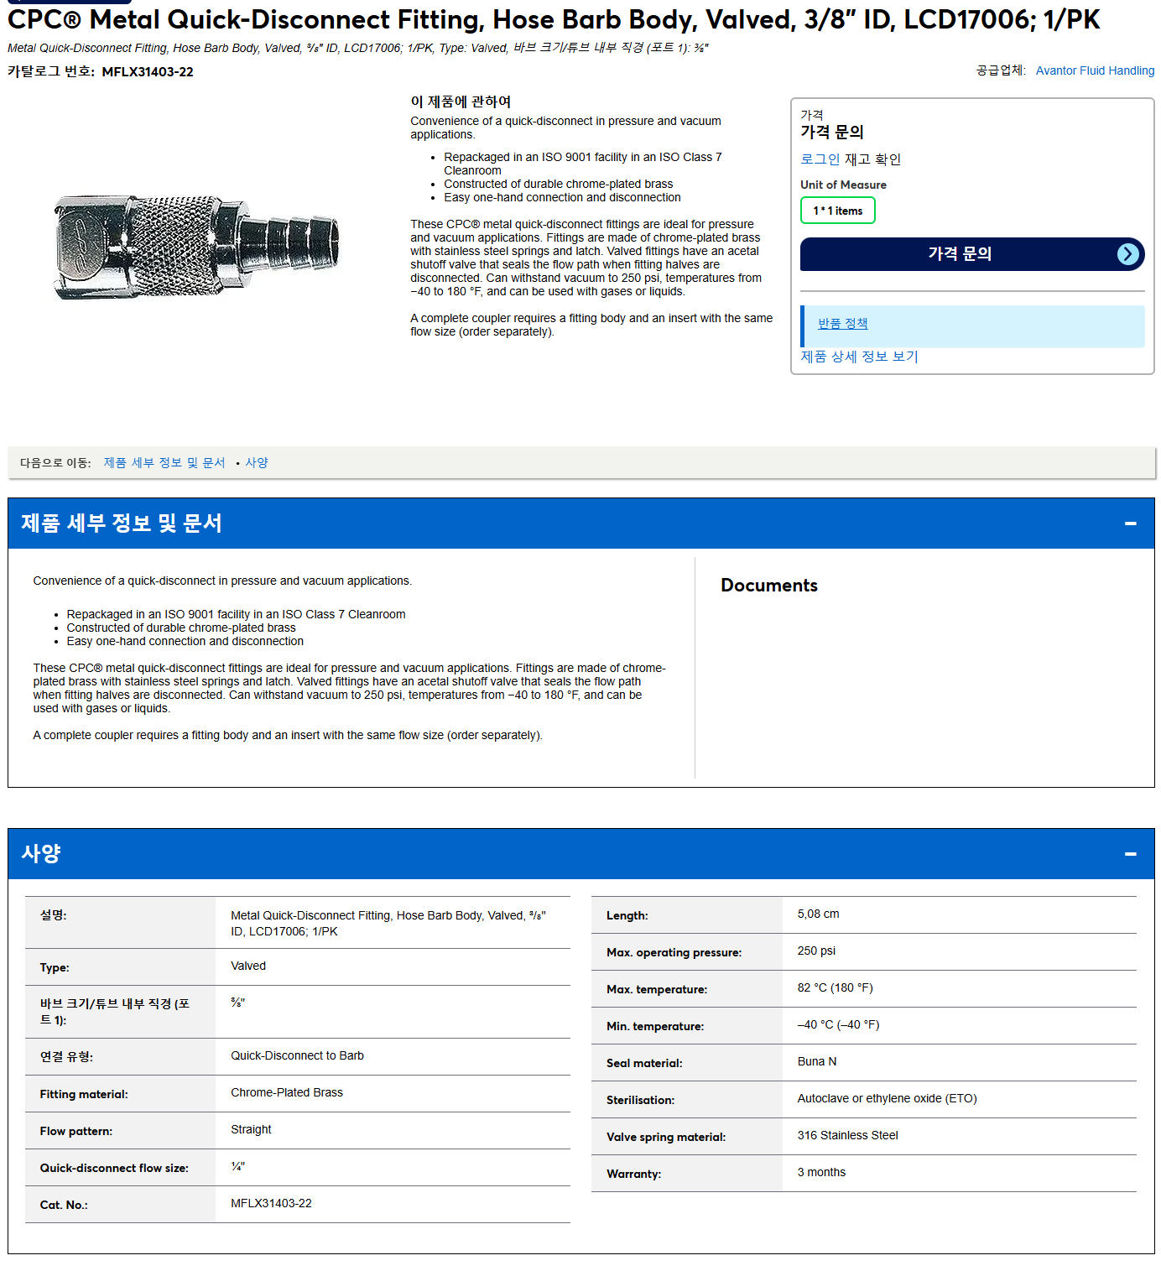The image size is (1161, 1271).
Task: Click the quick-disconnect fitting product image
Action: (197, 246)
